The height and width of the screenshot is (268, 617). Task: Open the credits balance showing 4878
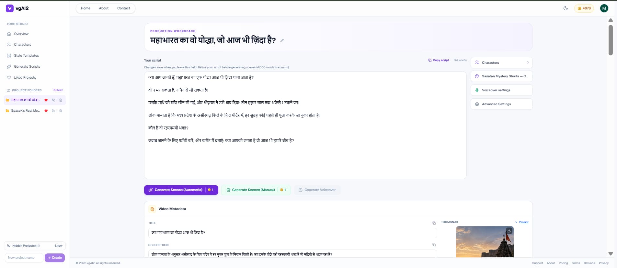click(x=584, y=8)
